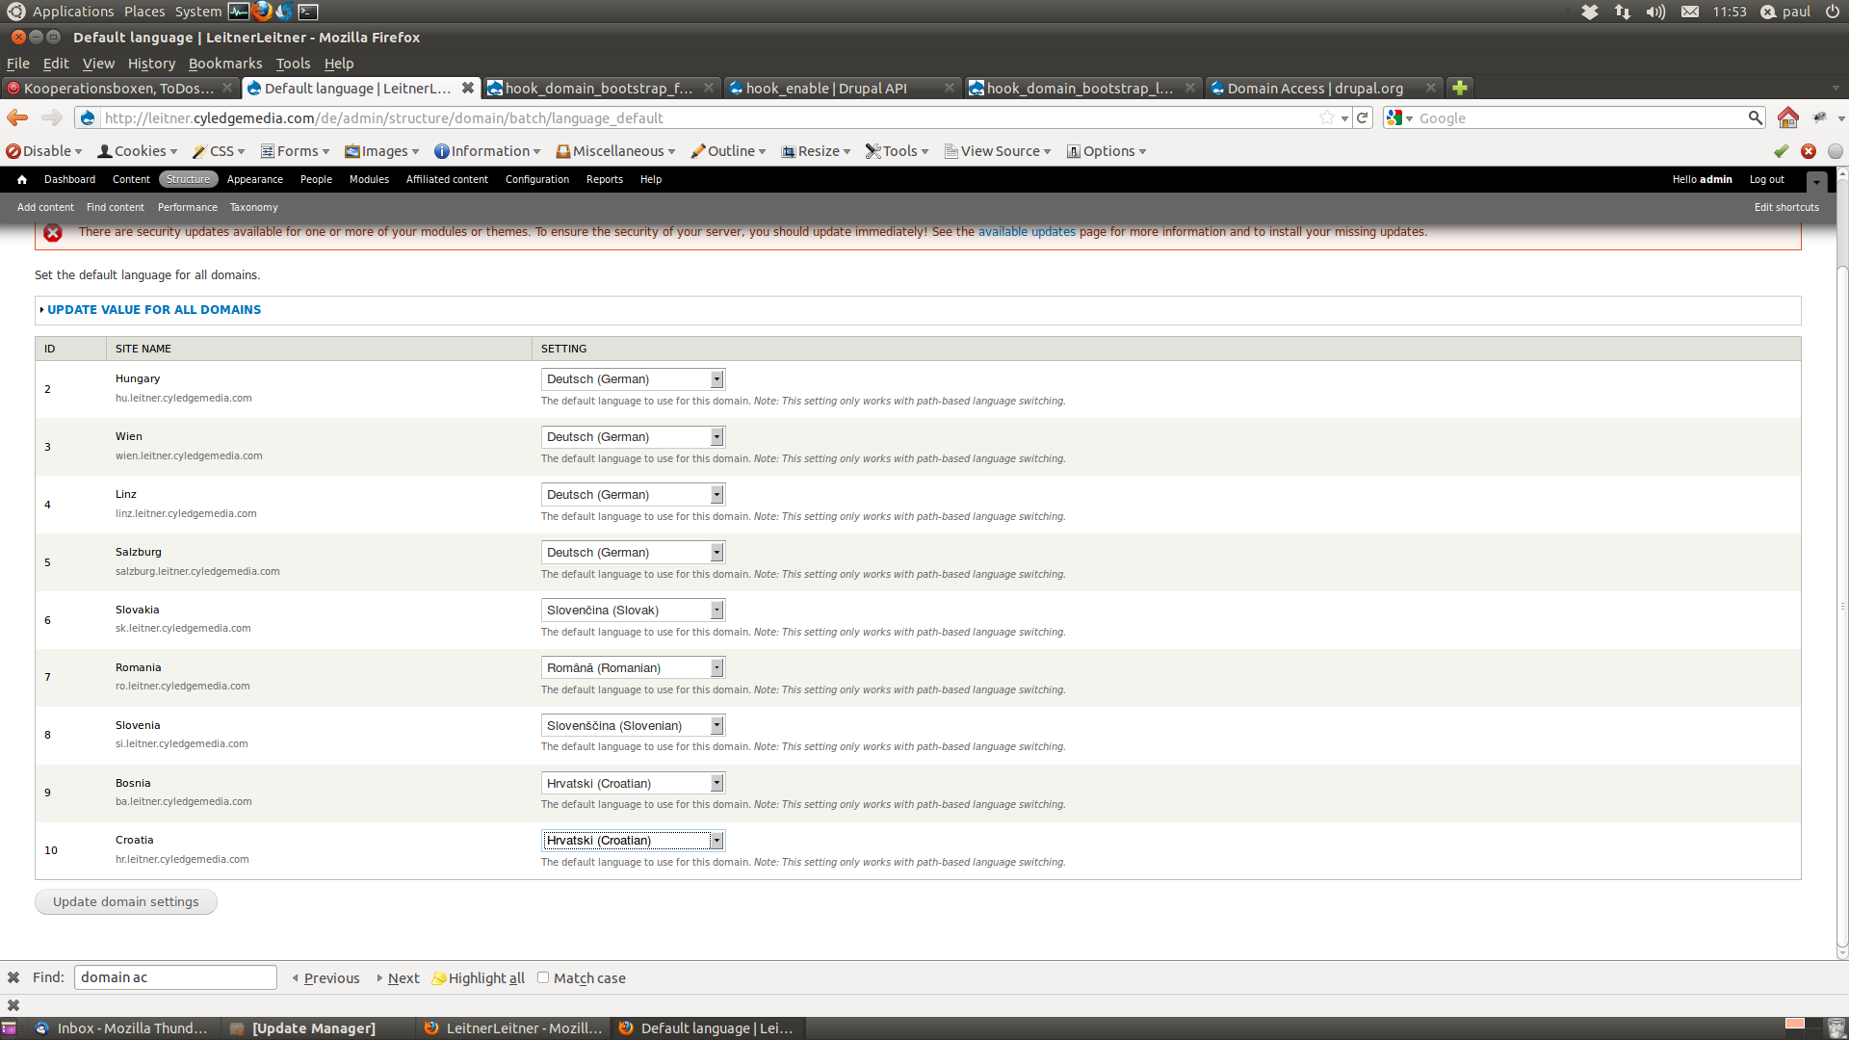
Task: Toggle the Match case checkbox
Action: pos(543,977)
